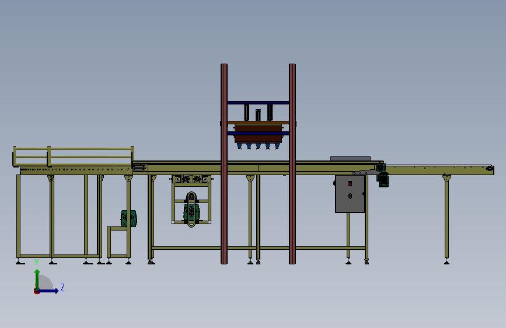Select the upper blue crossbar between columns
This screenshot has height=328, width=506.
tap(258, 103)
